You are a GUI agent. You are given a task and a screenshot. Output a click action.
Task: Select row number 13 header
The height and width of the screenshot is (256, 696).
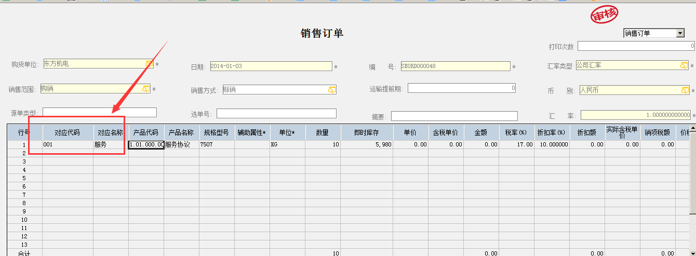coord(25,245)
